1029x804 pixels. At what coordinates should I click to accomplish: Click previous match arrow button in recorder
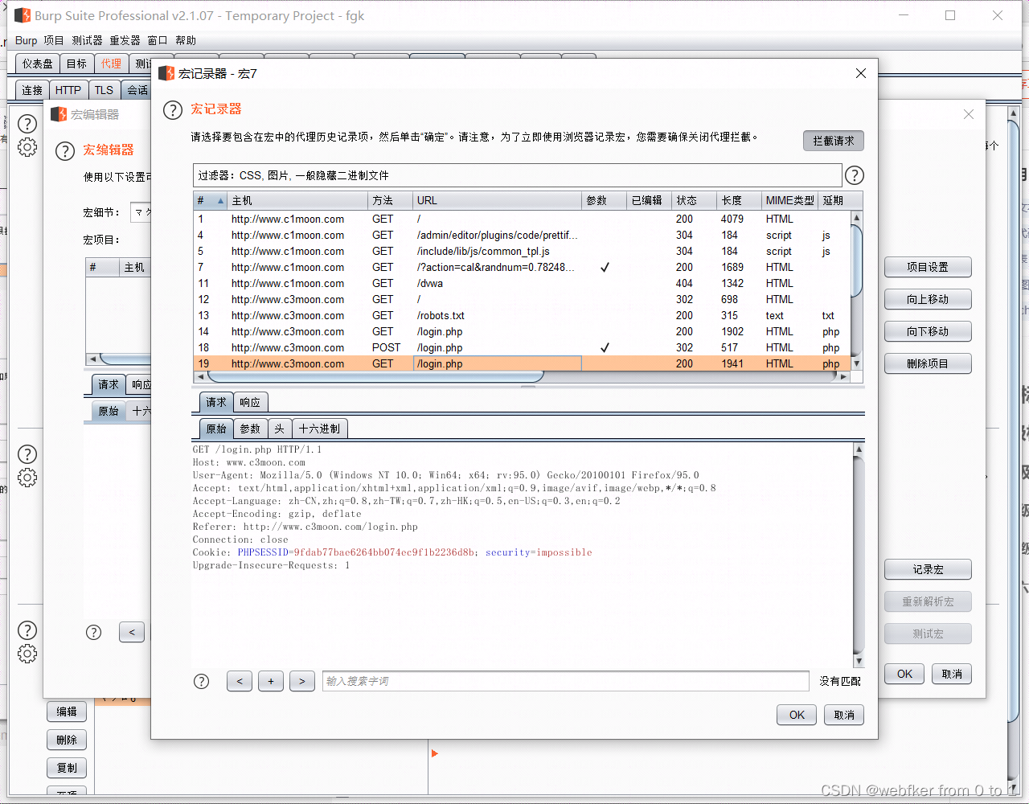tap(240, 681)
